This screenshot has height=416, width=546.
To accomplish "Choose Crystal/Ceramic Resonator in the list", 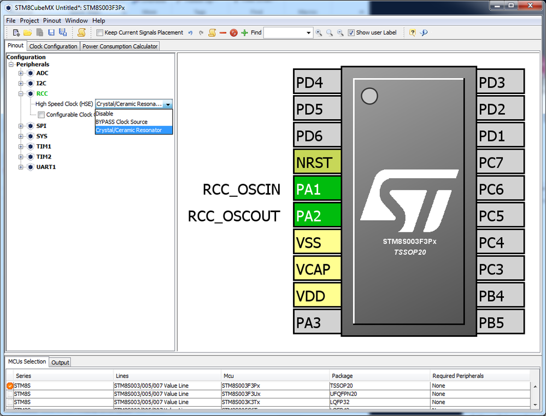I will click(134, 130).
